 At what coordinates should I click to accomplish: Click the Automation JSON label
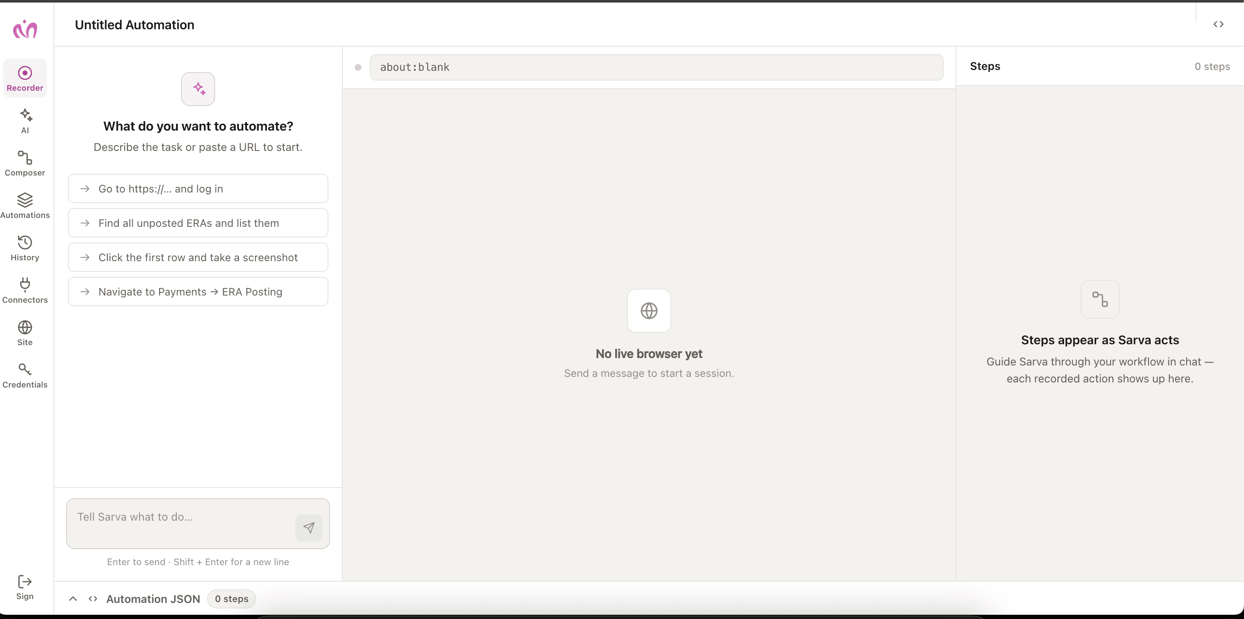153,599
